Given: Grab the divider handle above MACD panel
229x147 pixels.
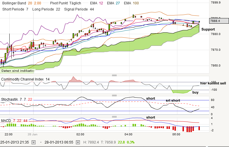Looking at the screenshot, I should (x=114, y=117).
